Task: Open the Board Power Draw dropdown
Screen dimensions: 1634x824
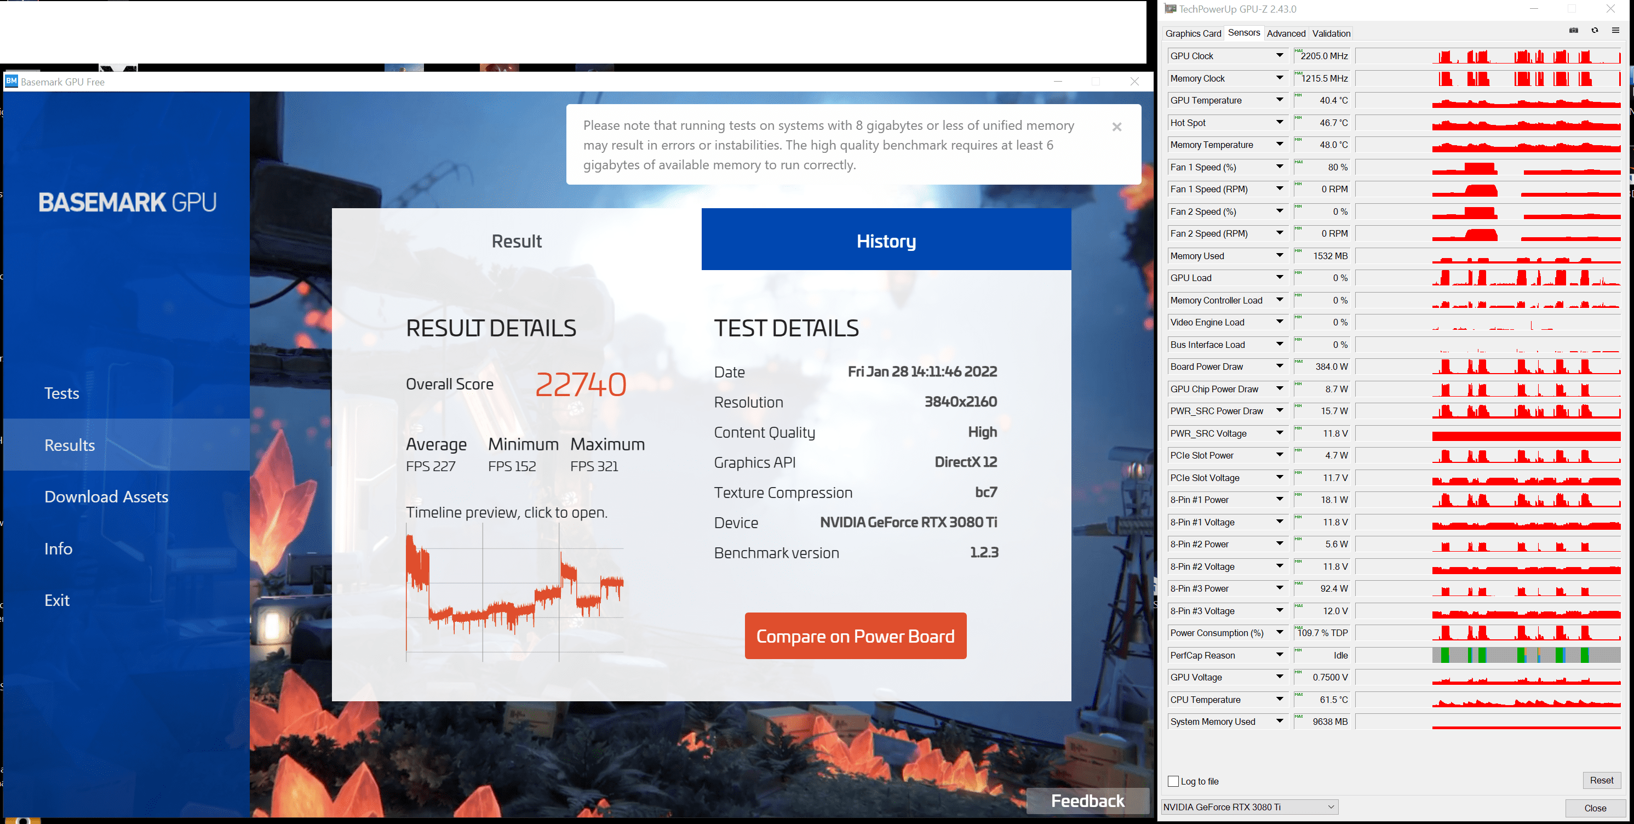Action: point(1280,367)
